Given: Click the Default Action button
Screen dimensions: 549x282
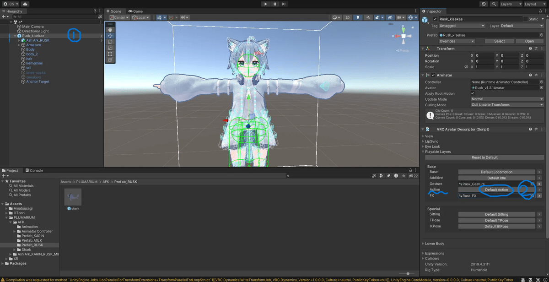Looking at the screenshot, I should click(x=496, y=190).
